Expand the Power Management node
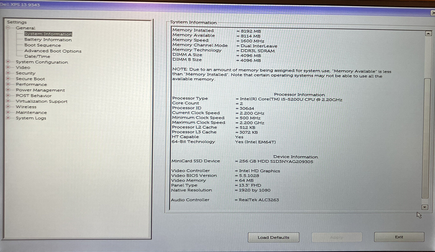This screenshot has width=435, height=252. (8, 90)
